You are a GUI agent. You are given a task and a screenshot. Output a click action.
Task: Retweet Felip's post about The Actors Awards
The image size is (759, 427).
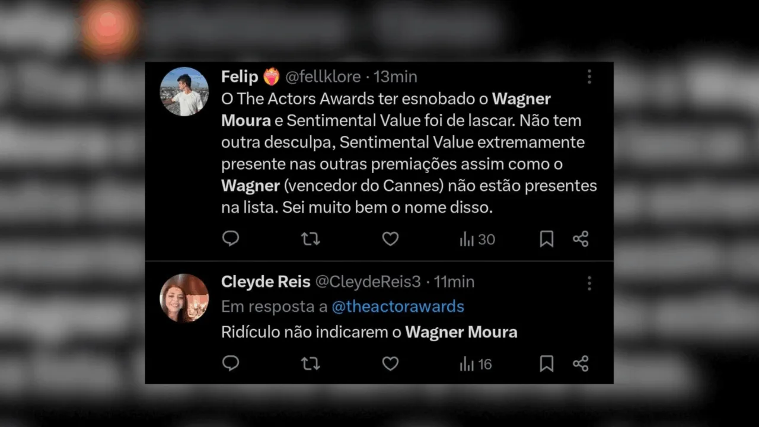pos(310,239)
